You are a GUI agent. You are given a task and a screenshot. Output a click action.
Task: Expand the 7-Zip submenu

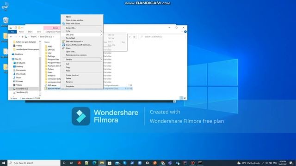click(x=82, y=31)
